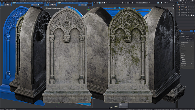
Task: Open the Blender logo menu
Action: pyautogui.click(x=1, y=1)
